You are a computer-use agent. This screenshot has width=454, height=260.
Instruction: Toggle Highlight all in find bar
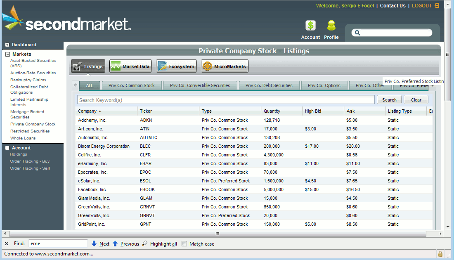[159, 244]
